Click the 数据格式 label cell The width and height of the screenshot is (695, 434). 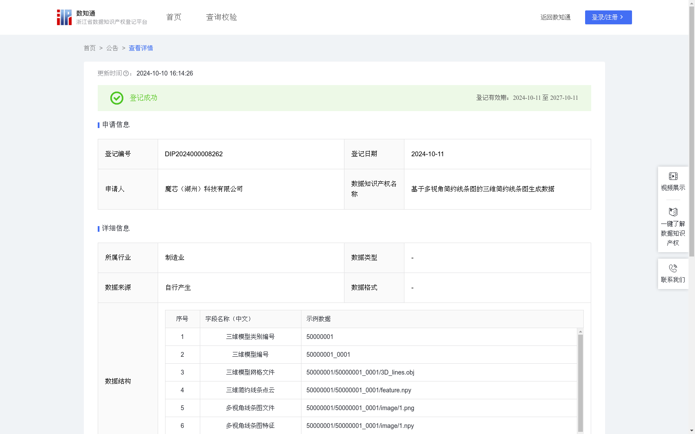(374, 288)
